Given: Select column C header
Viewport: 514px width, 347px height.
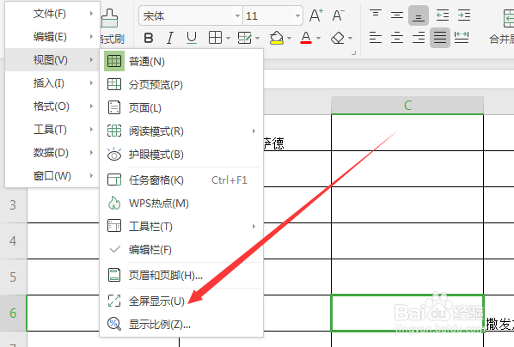Looking at the screenshot, I should [x=407, y=106].
